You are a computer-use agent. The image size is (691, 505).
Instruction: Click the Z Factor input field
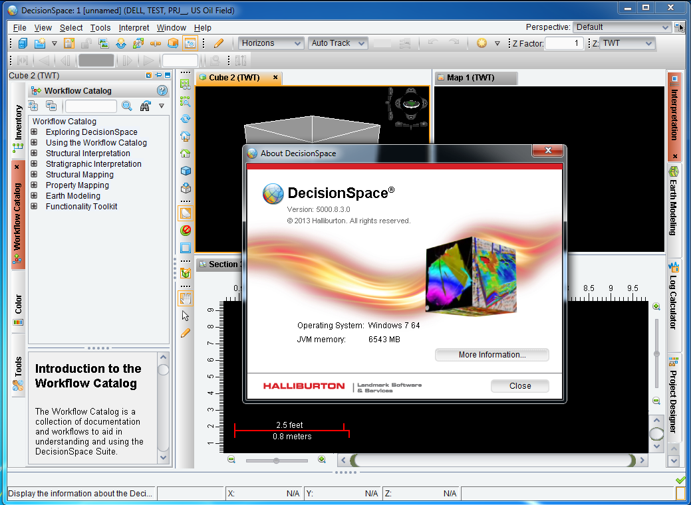564,43
